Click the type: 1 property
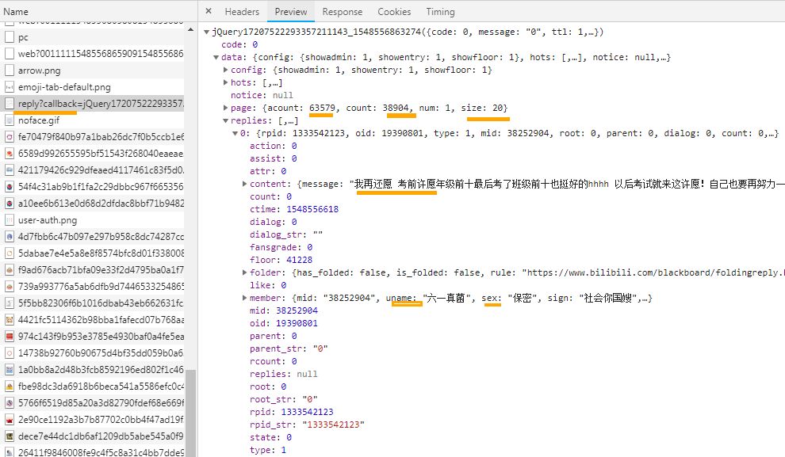This screenshot has height=457, width=785. click(268, 450)
